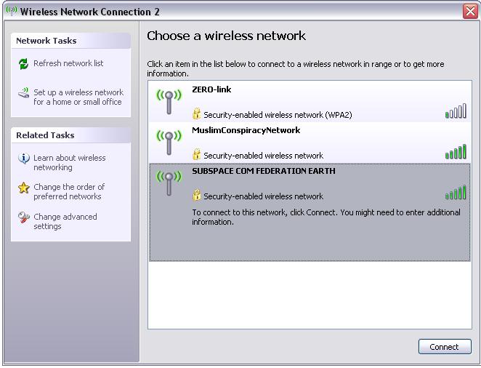
Task: Click the padlock icon of SUBSPACE COM FEDERATION EARTH
Action: coord(196,195)
